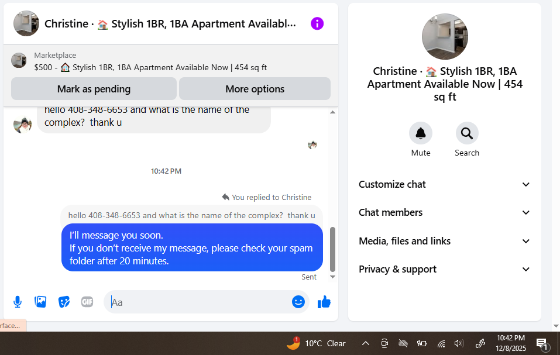Open chat header profile picture
The width and height of the screenshot is (560, 355).
click(x=26, y=23)
